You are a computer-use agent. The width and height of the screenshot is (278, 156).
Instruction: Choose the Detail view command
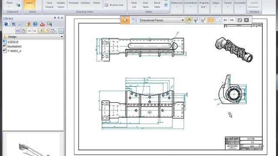[96, 3]
